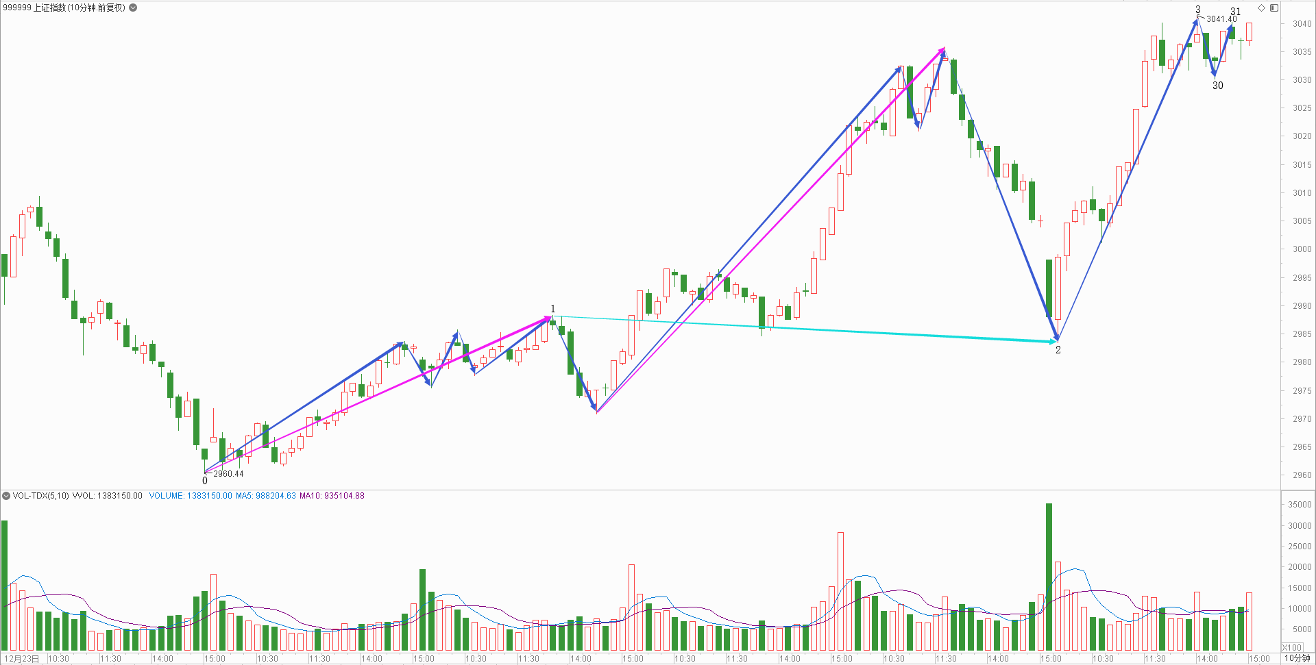Click the 3041.40 high price label
Screen dimensions: 1316x665
1221,19
